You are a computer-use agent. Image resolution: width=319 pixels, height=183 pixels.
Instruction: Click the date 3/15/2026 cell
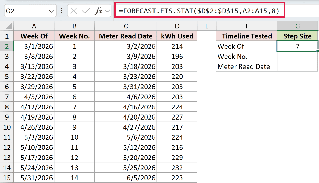pos(34,66)
